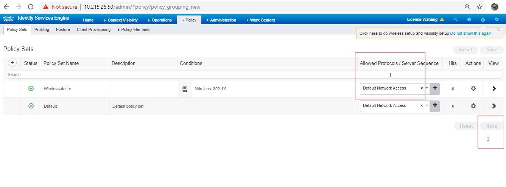The width and height of the screenshot is (506, 187).
Task: Click the top Reset button
Action: (x=466, y=49)
